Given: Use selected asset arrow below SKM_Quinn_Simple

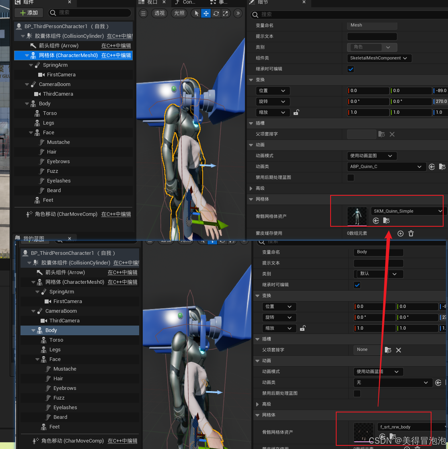Looking at the screenshot, I should click(x=376, y=221).
